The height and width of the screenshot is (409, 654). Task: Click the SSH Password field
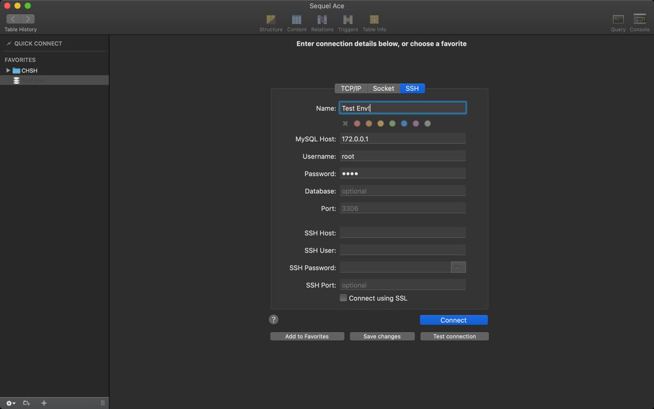tap(395, 267)
